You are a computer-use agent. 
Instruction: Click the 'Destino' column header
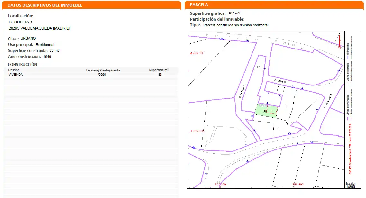coord(14,70)
